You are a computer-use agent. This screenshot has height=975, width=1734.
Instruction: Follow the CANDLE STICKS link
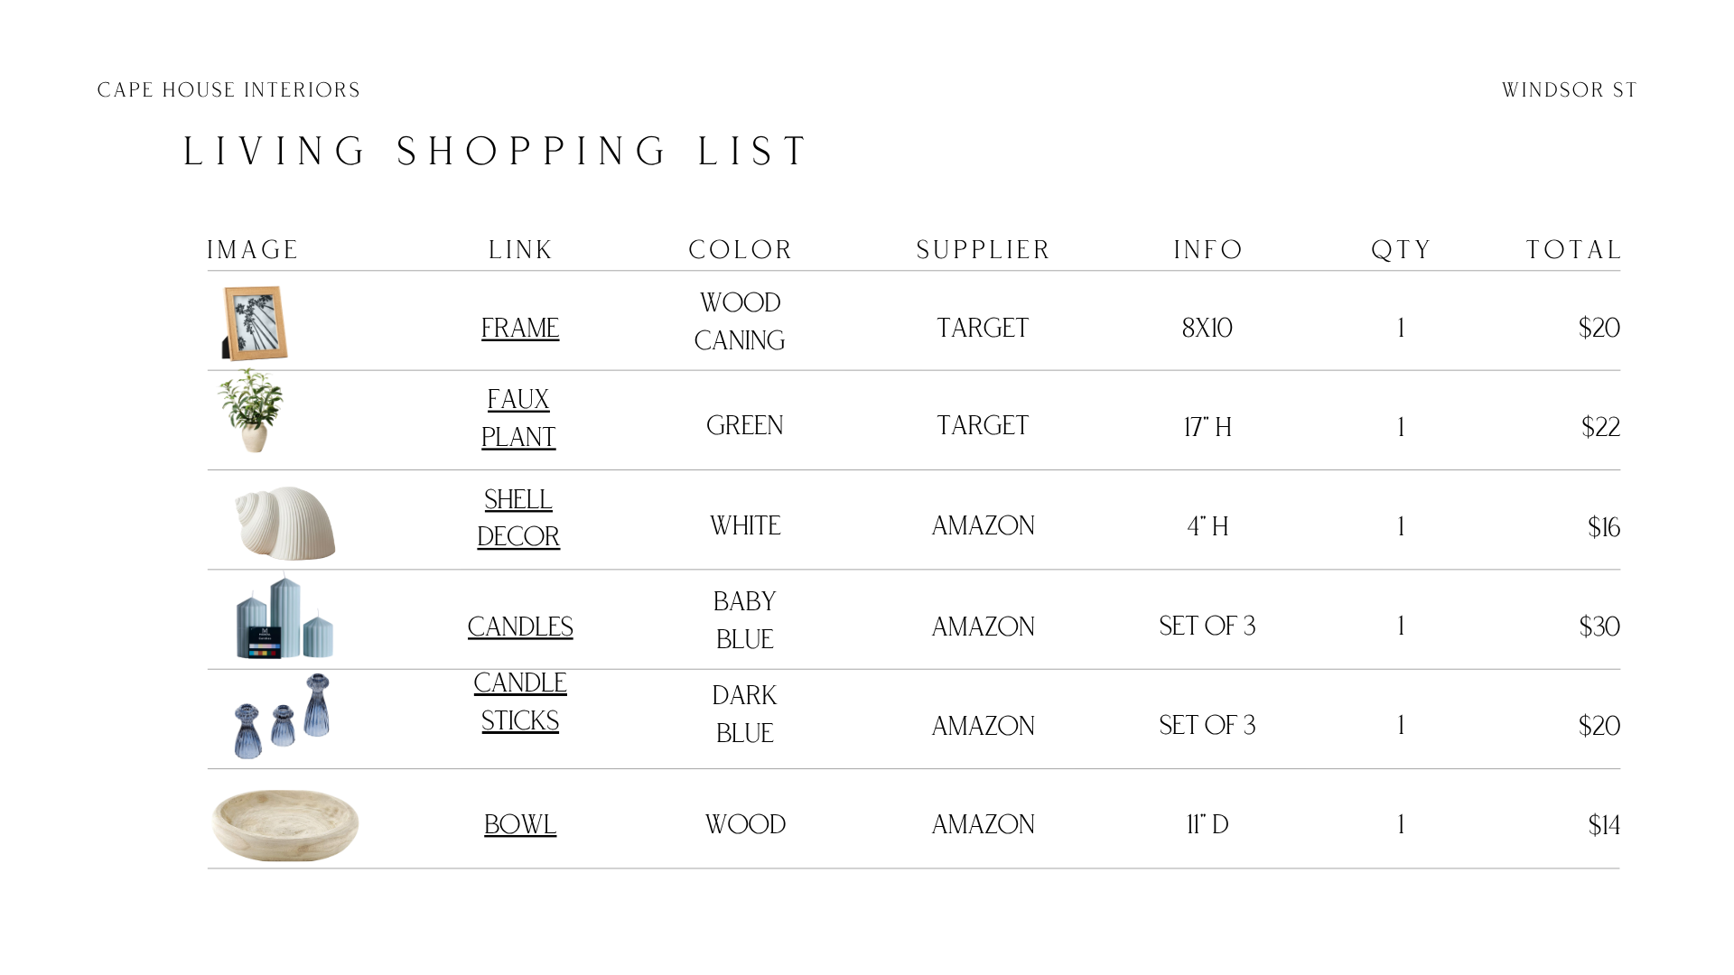520,701
